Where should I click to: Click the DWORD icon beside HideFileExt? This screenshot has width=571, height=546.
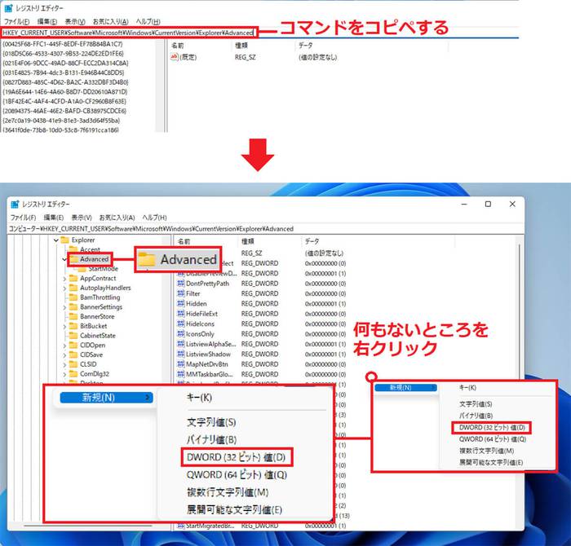tap(180, 314)
